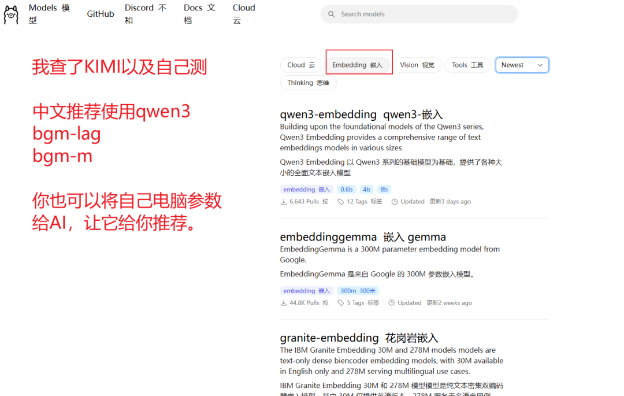Open the Discord navigation link
The image size is (624, 396).
coord(146,14)
